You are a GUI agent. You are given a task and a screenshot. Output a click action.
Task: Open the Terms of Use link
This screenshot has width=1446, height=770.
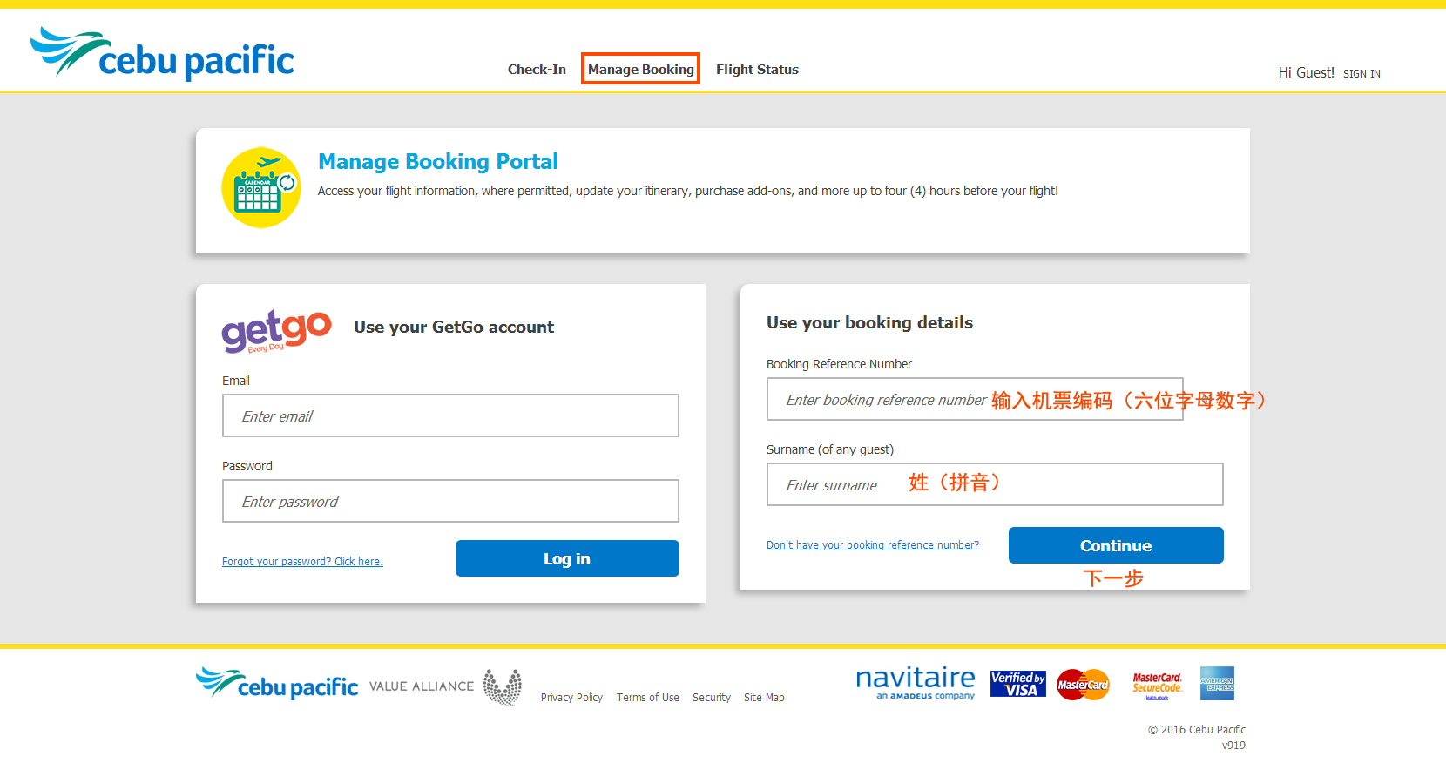click(x=648, y=698)
